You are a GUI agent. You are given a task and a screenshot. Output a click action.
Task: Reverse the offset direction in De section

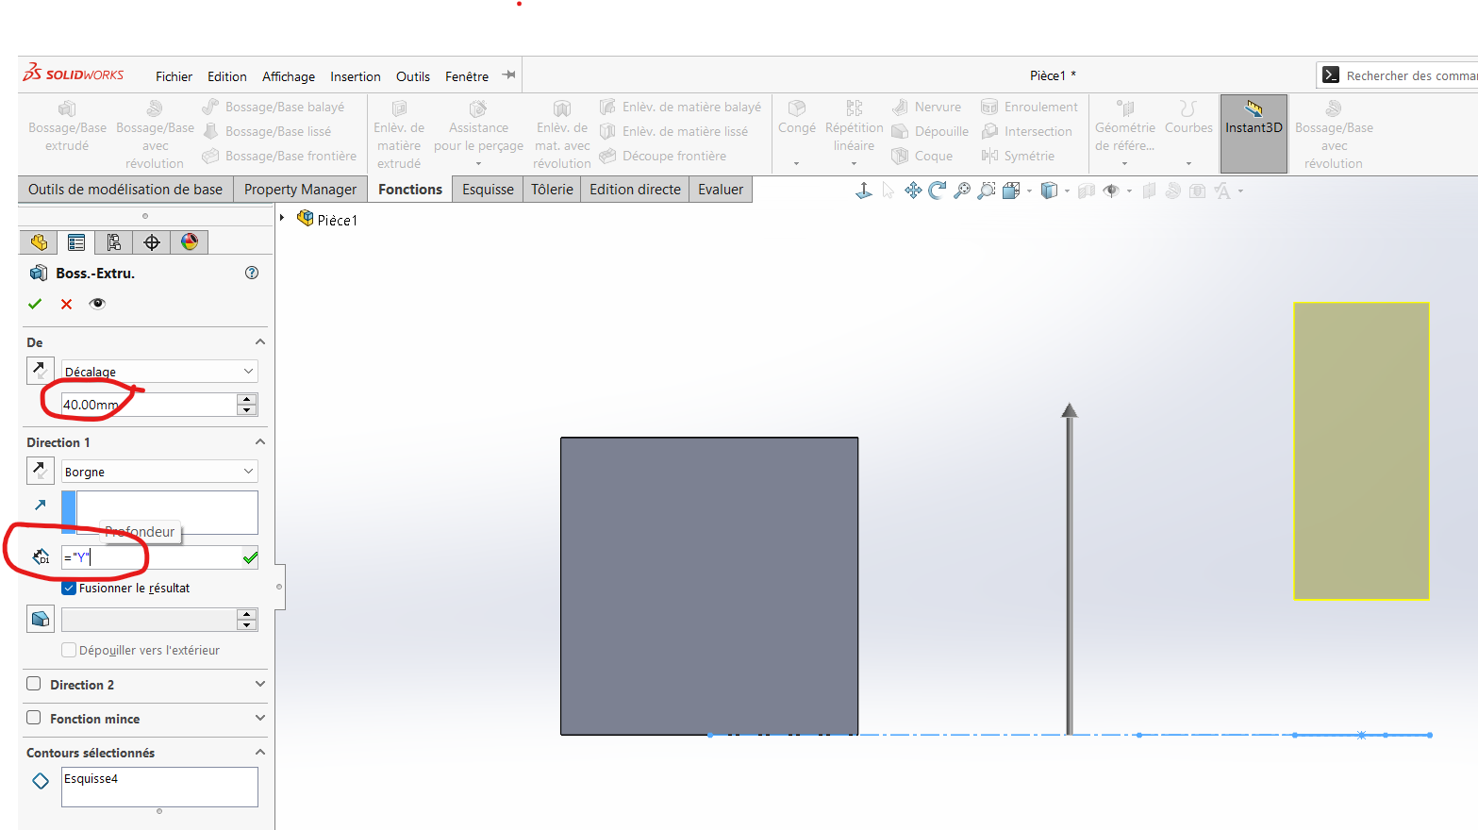40,371
